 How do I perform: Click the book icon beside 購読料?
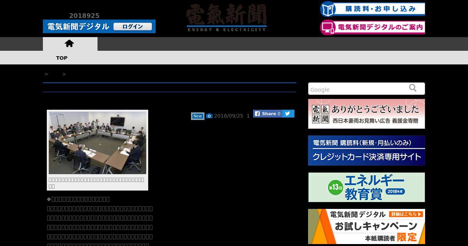[328, 9]
